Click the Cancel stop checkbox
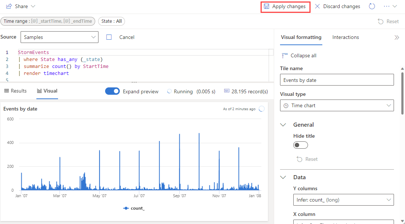 point(109,37)
